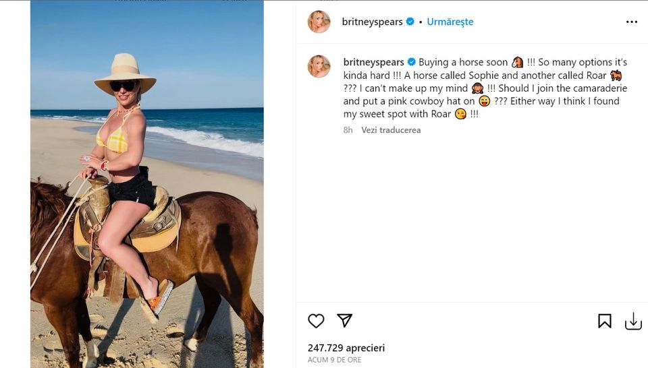648x368 pixels.
Task: Click the britneyspears username in header
Action: pos(373,22)
